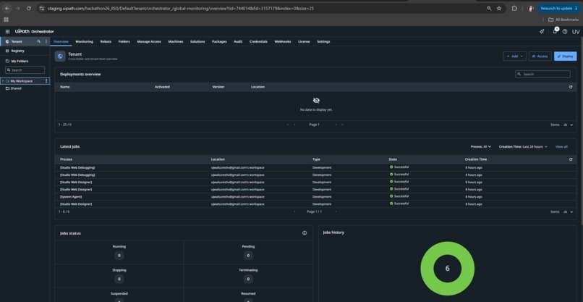583x302 pixels.
Task: Click the UiPath Orchestrator logo
Action: 34,32
